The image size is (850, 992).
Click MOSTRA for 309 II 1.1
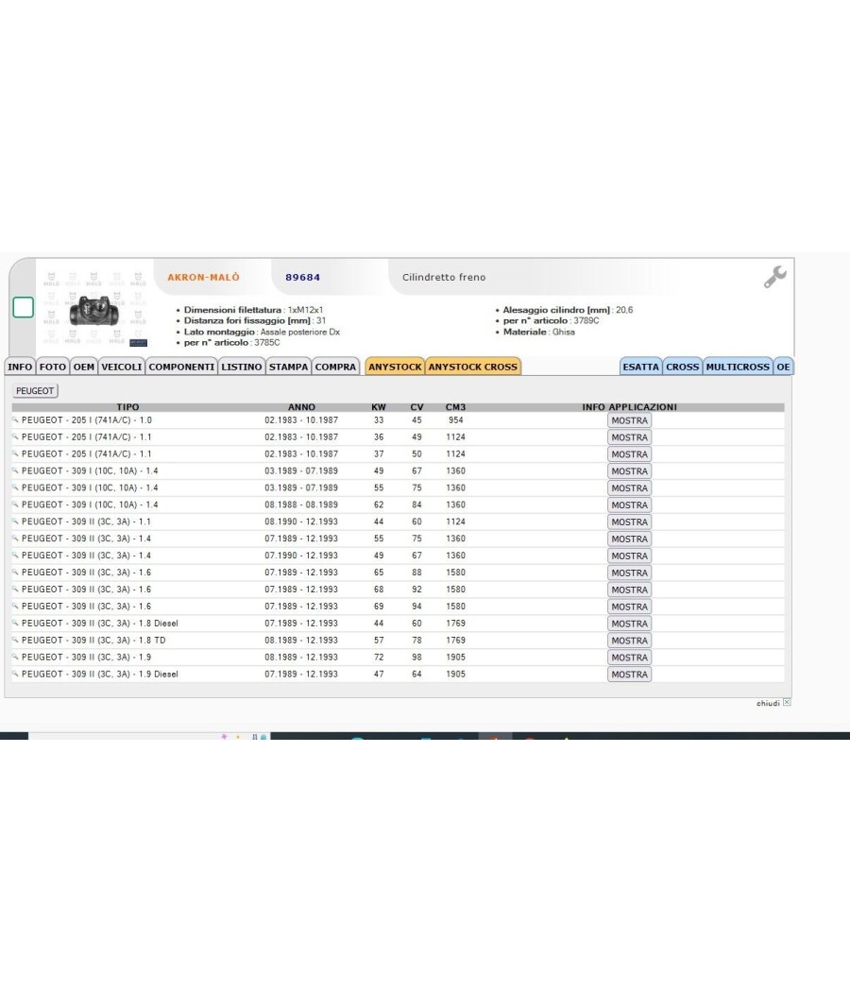pyautogui.click(x=629, y=522)
